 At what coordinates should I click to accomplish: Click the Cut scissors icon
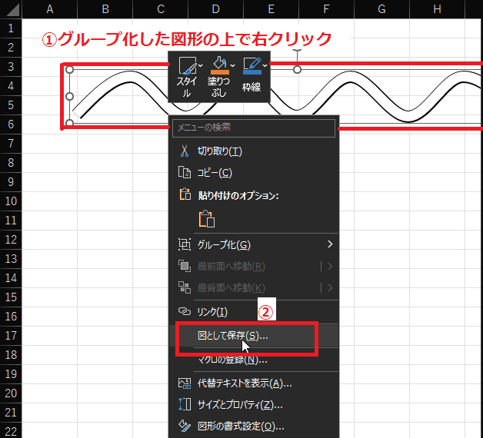tap(184, 151)
